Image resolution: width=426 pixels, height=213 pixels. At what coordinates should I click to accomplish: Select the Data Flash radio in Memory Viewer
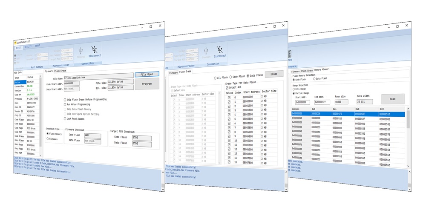(314, 79)
